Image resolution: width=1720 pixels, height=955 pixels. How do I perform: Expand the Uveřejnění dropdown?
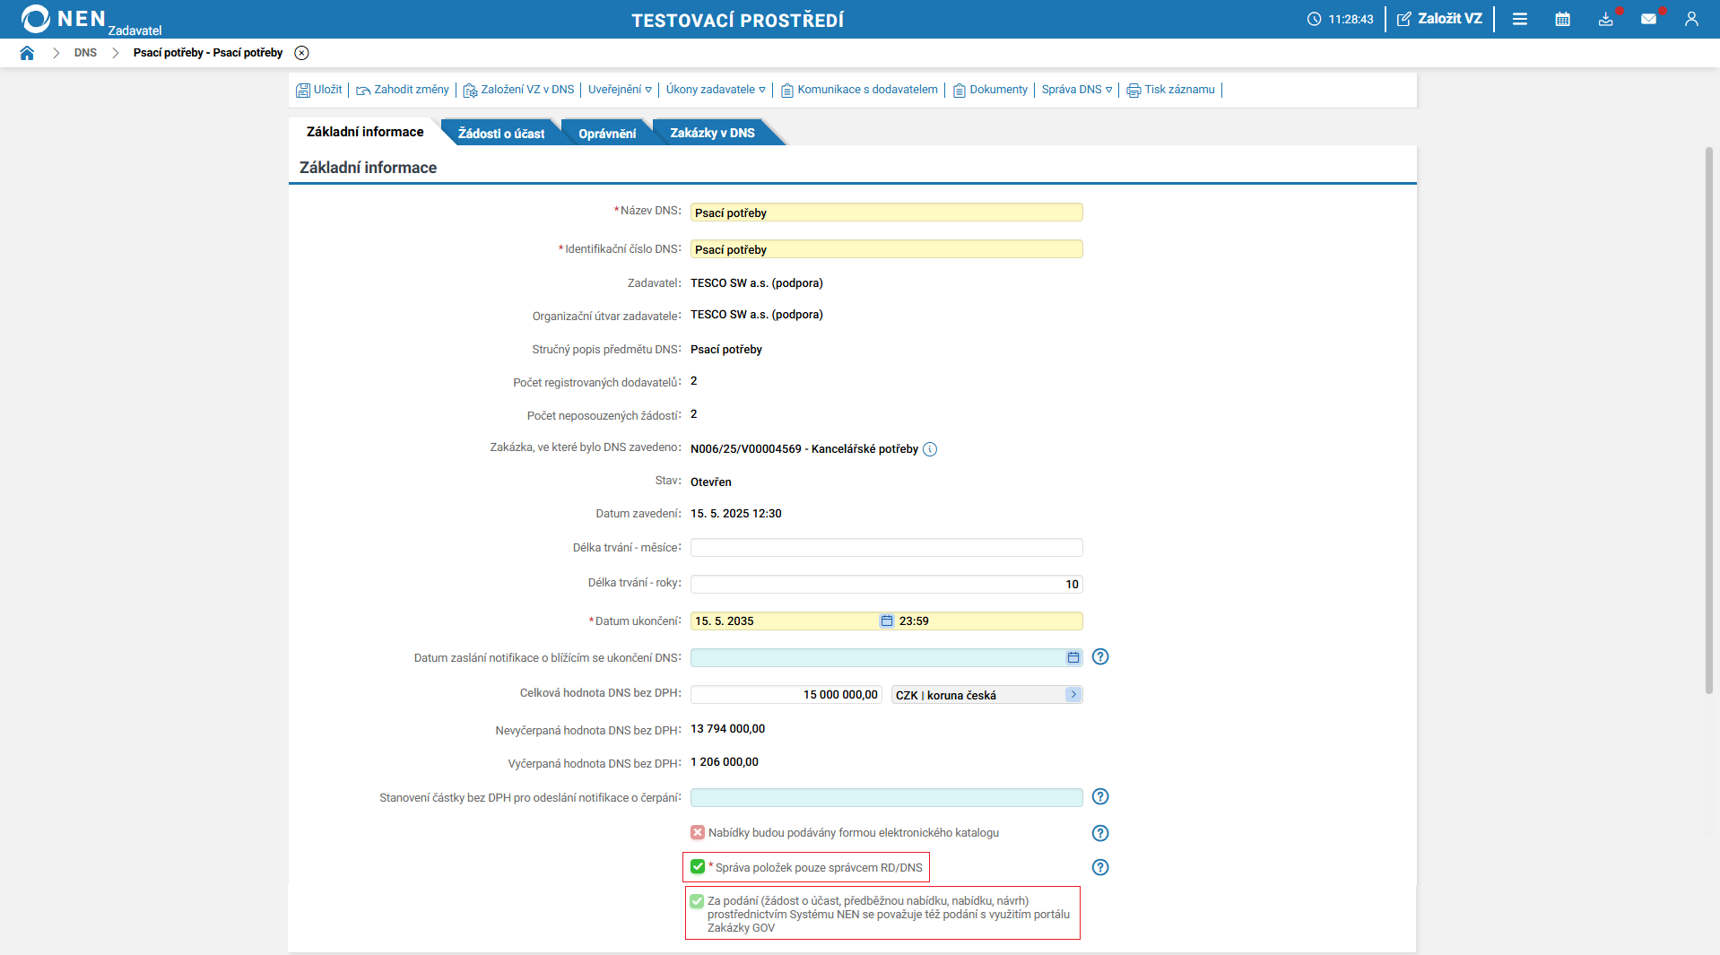[620, 90]
